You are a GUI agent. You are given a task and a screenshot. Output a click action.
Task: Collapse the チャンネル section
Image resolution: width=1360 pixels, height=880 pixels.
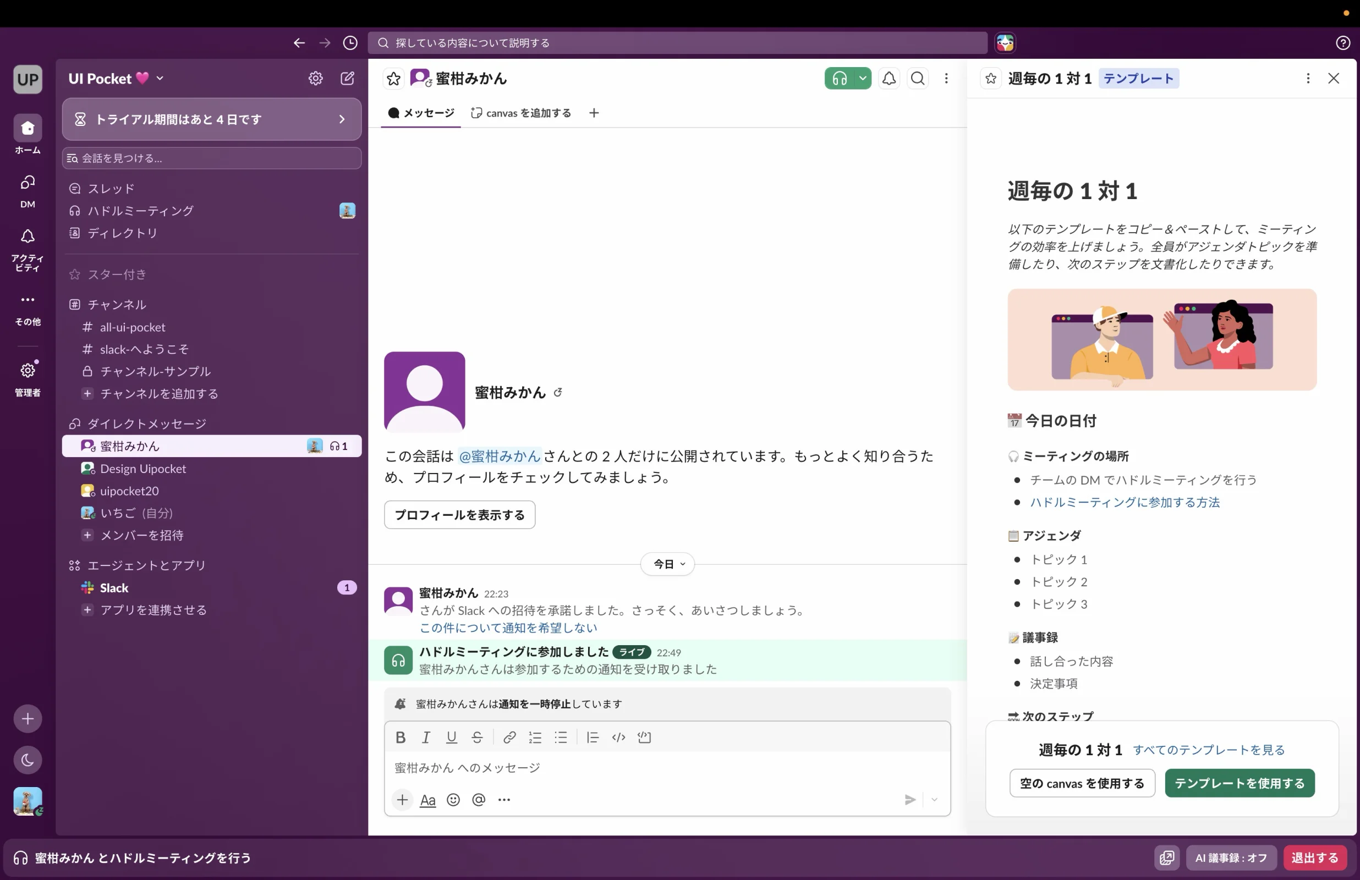click(117, 304)
